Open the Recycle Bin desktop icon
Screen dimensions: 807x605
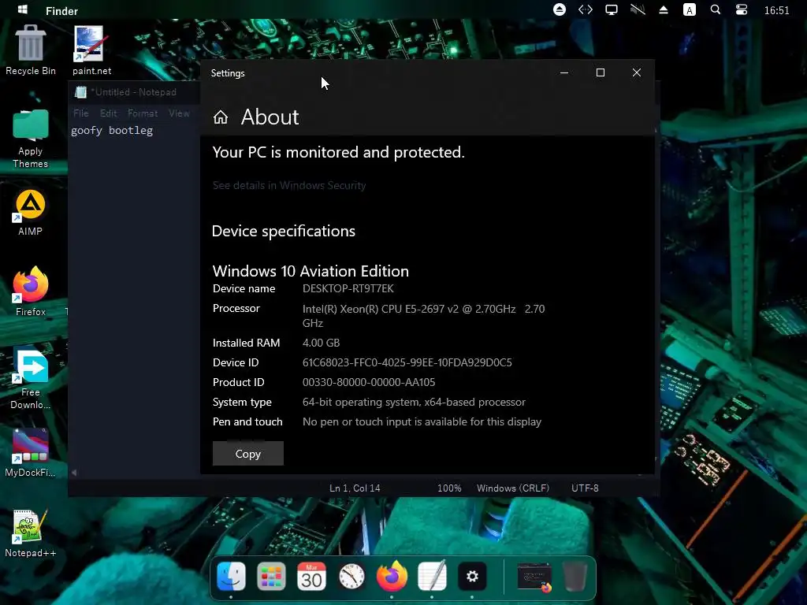point(31,50)
